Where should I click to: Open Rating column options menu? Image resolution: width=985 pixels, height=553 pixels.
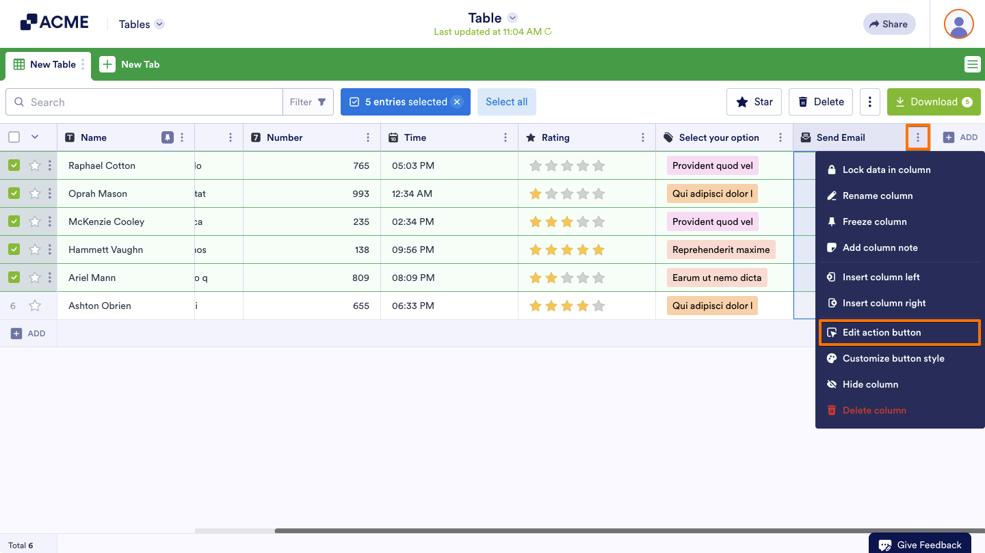(x=643, y=137)
